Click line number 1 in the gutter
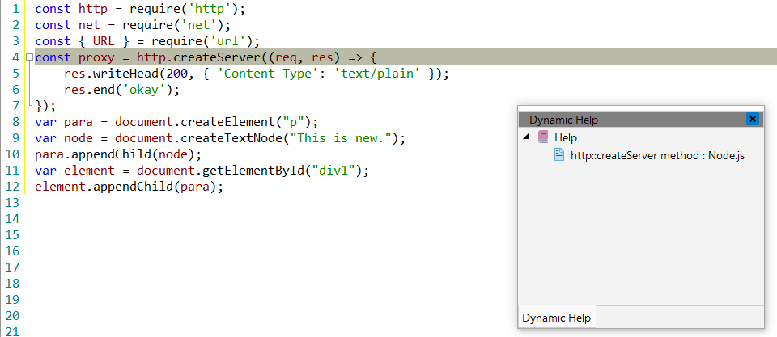The width and height of the screenshot is (777, 337). [16, 9]
